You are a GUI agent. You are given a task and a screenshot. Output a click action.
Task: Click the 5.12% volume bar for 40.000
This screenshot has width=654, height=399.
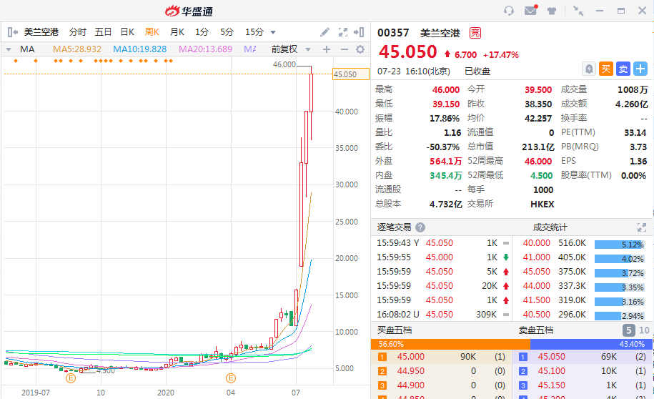point(620,245)
